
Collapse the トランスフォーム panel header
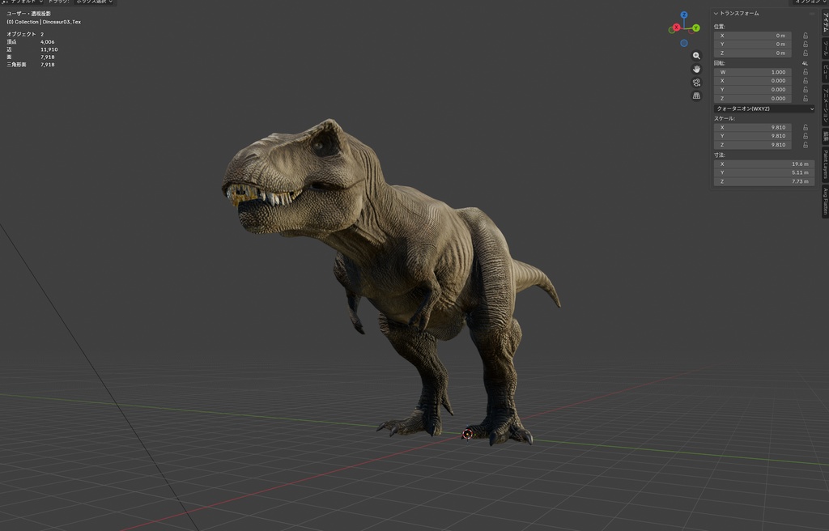pyautogui.click(x=737, y=12)
